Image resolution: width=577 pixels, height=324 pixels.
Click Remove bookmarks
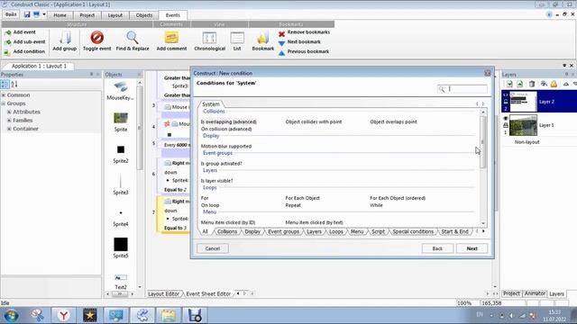305,32
